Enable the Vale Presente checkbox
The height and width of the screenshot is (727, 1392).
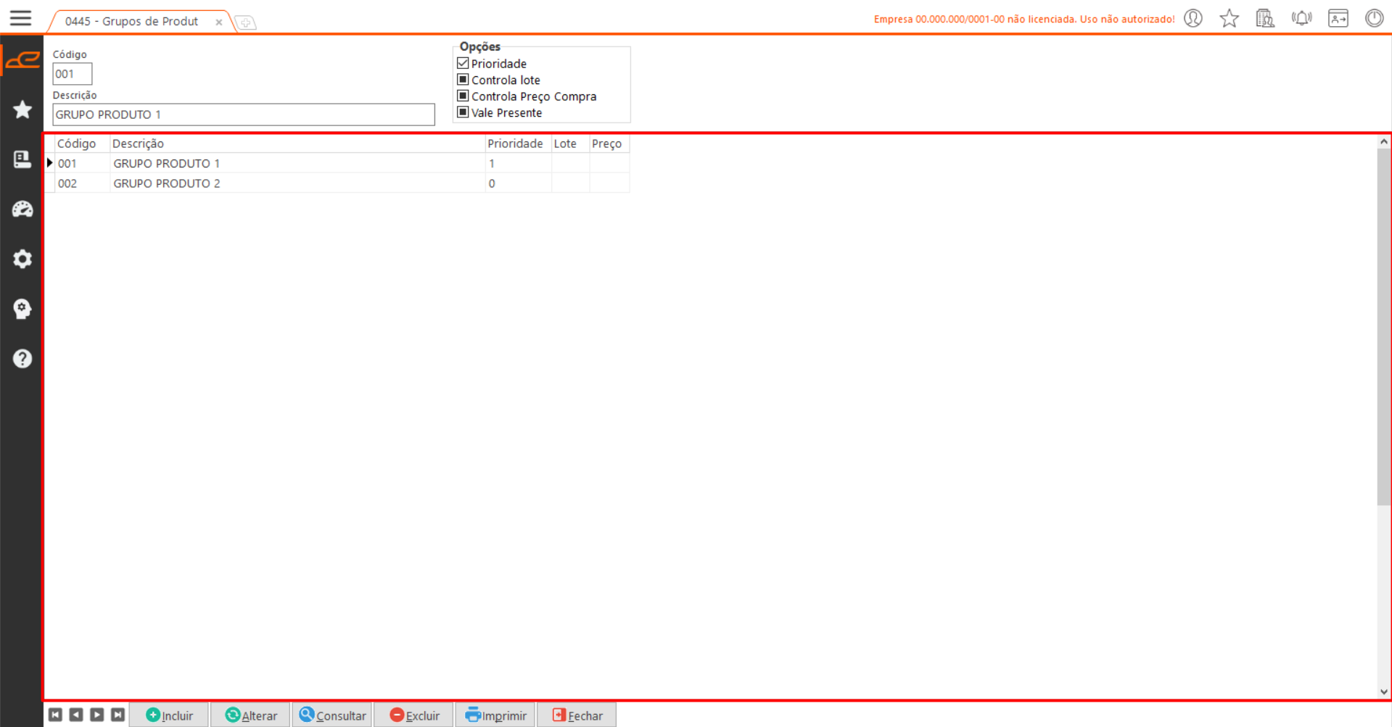(x=463, y=112)
